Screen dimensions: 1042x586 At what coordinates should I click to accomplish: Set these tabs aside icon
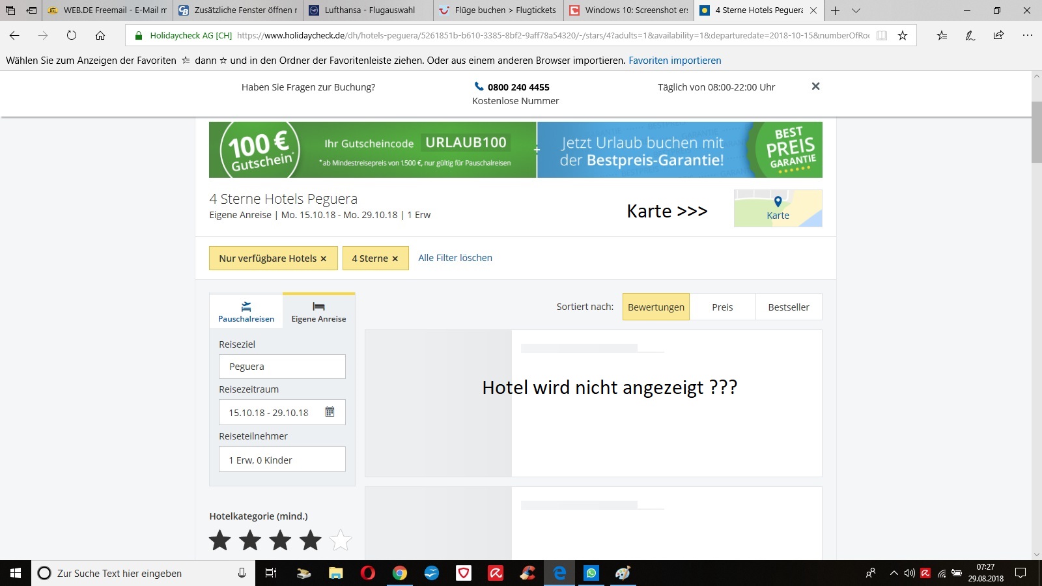31,10
